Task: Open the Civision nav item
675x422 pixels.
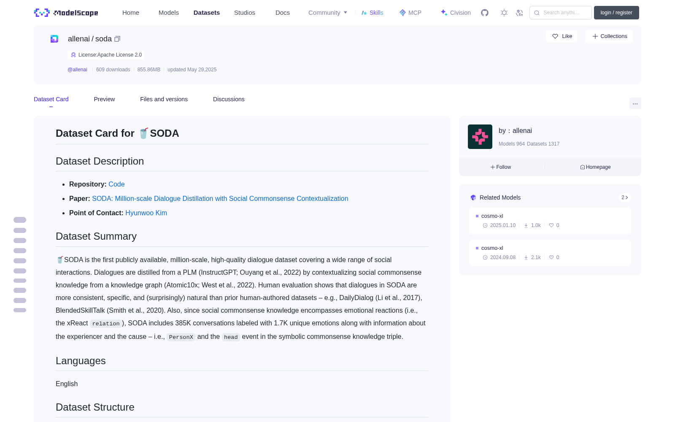Action: click(x=456, y=13)
